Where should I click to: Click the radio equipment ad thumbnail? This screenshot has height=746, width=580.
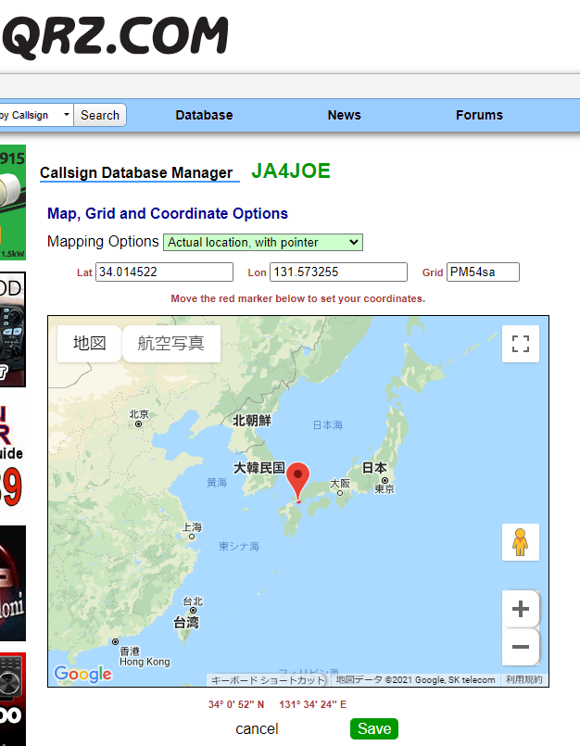tap(13, 329)
